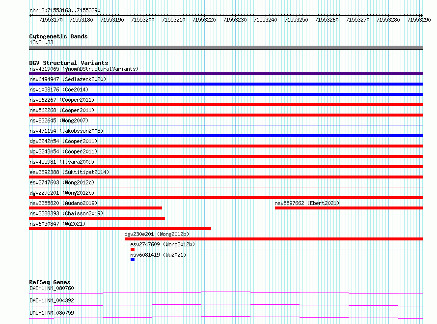Click the RefSeq Genes track title
Image resolution: width=437 pixels, height=324 pixels.
pyautogui.click(x=50, y=282)
